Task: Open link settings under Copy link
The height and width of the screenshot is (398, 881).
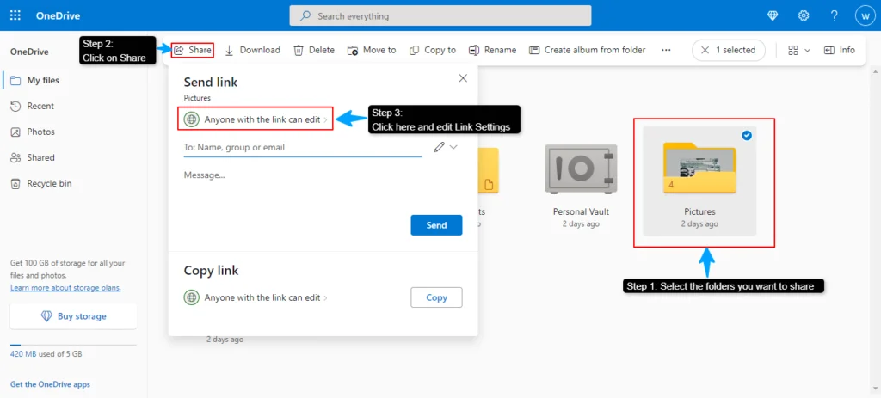Action: [256, 297]
